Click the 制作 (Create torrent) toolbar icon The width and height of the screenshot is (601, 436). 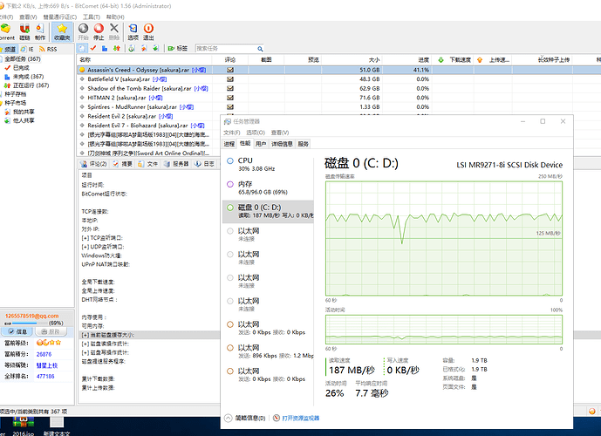tap(40, 31)
